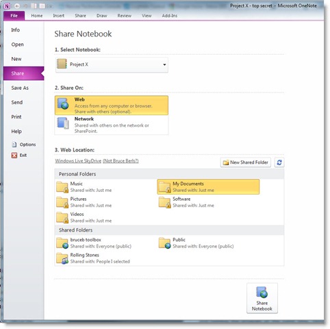The height and width of the screenshot is (329, 330).
Task: Follow the Windows Live SkyDrive link
Action: pyautogui.click(x=78, y=161)
